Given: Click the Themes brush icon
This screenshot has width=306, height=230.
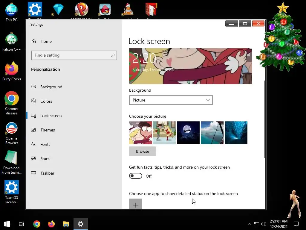Looking at the screenshot, I should click(x=33, y=130).
